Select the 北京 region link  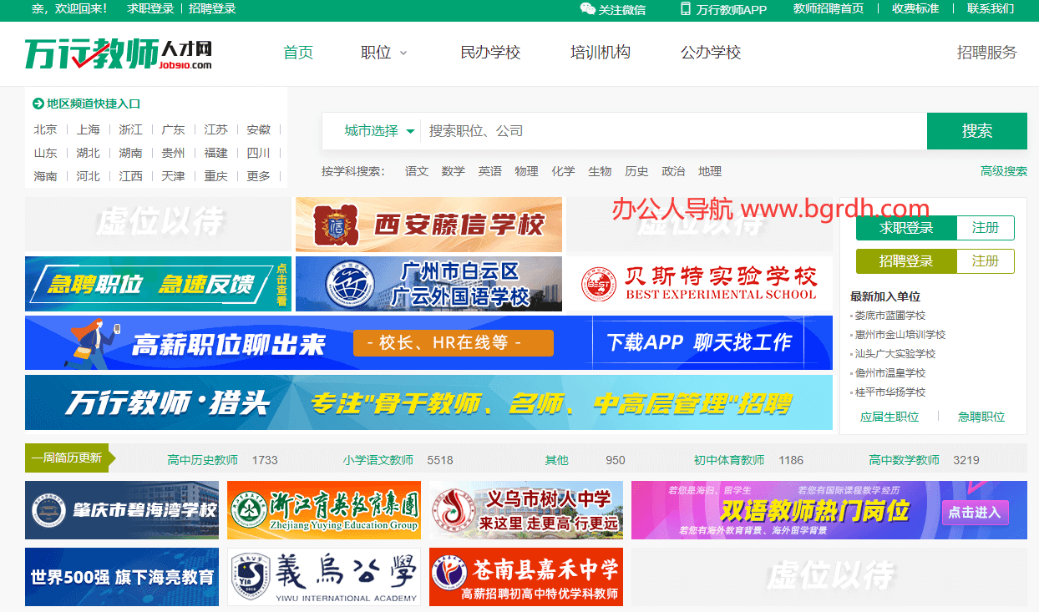pyautogui.click(x=45, y=129)
